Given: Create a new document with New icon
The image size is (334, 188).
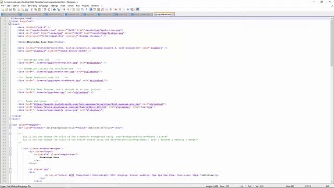Looking at the screenshot, I should (2, 9).
